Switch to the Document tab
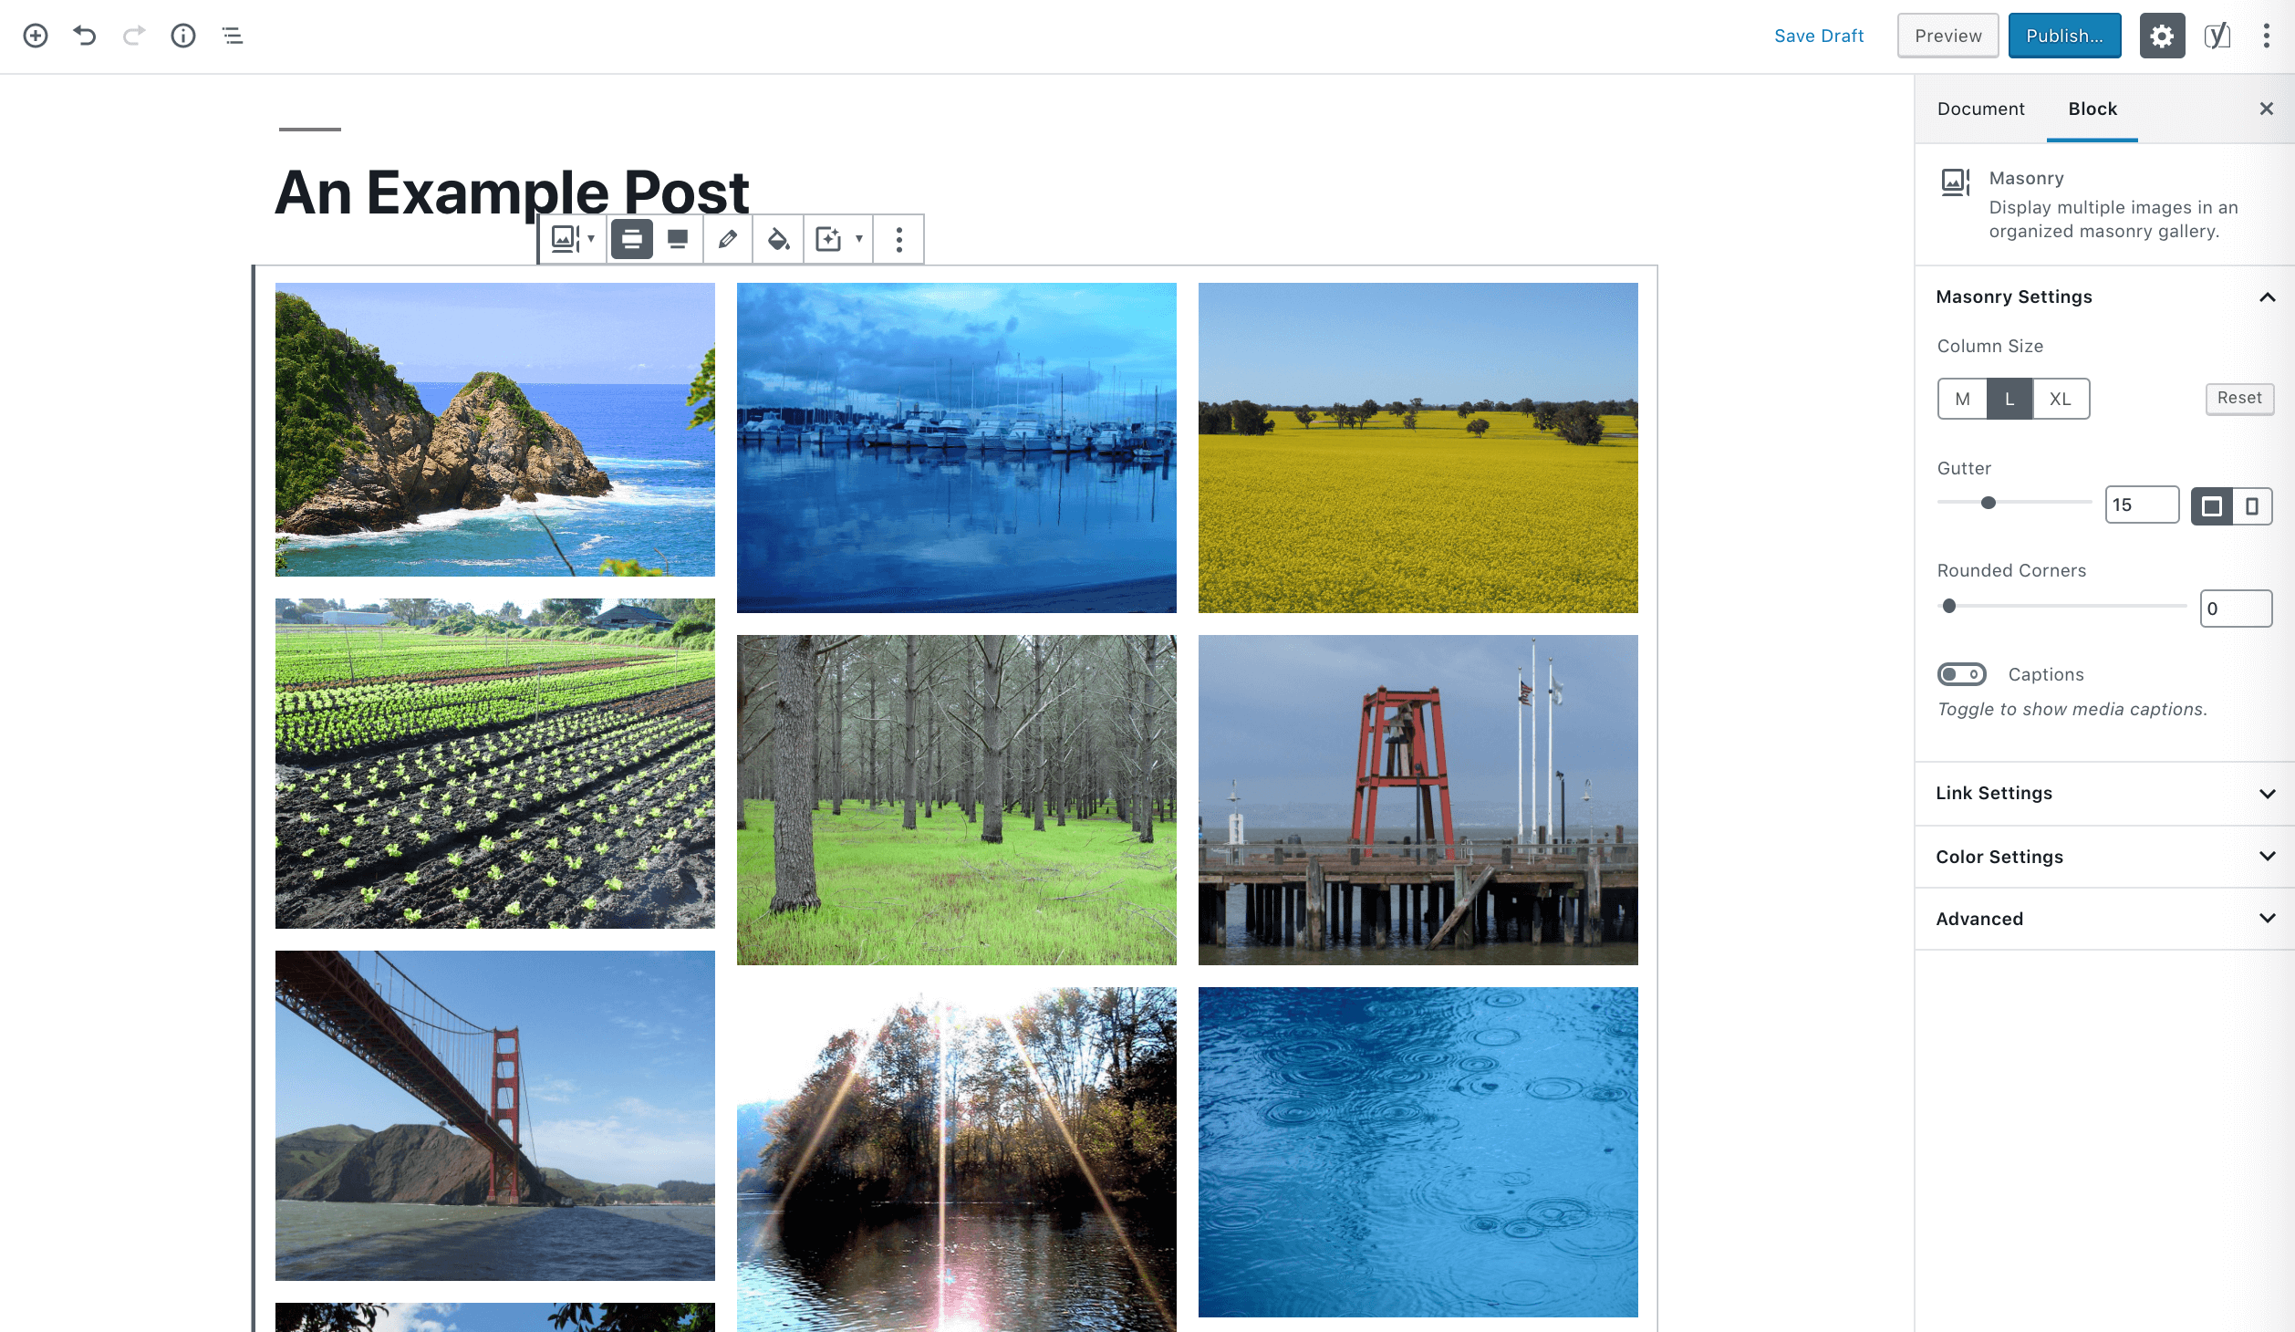2295x1332 pixels. (1980, 109)
